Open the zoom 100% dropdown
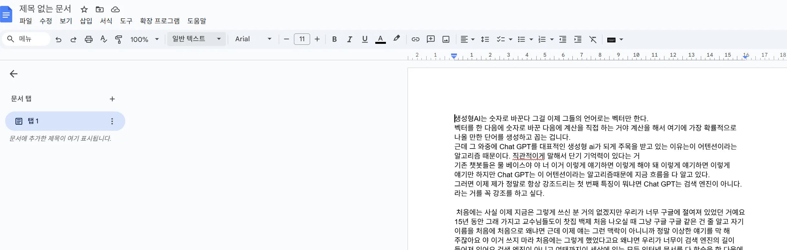787x250 pixels. coord(145,39)
